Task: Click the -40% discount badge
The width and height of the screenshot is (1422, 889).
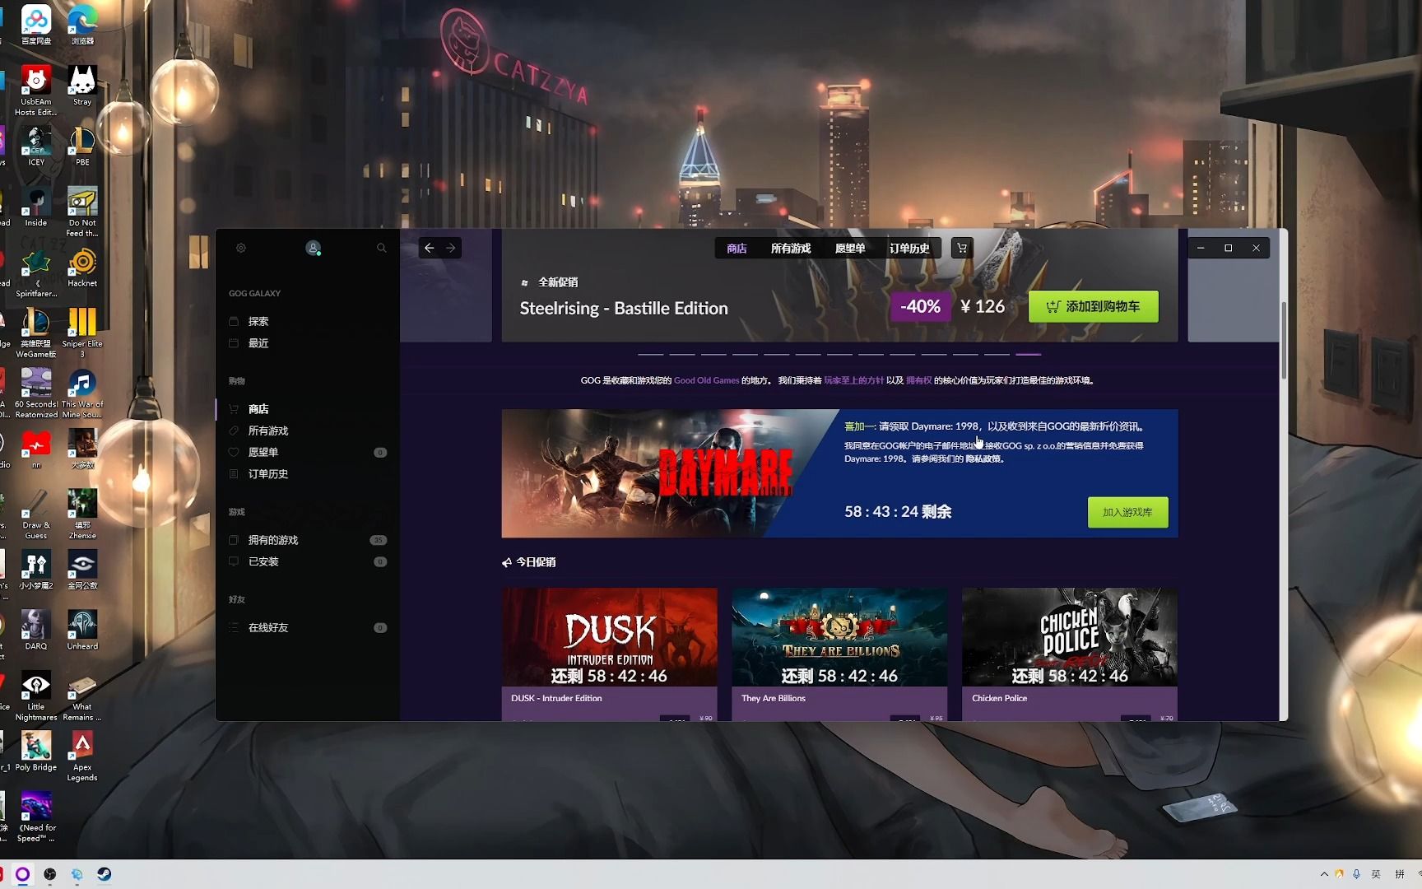Action: [x=920, y=306]
